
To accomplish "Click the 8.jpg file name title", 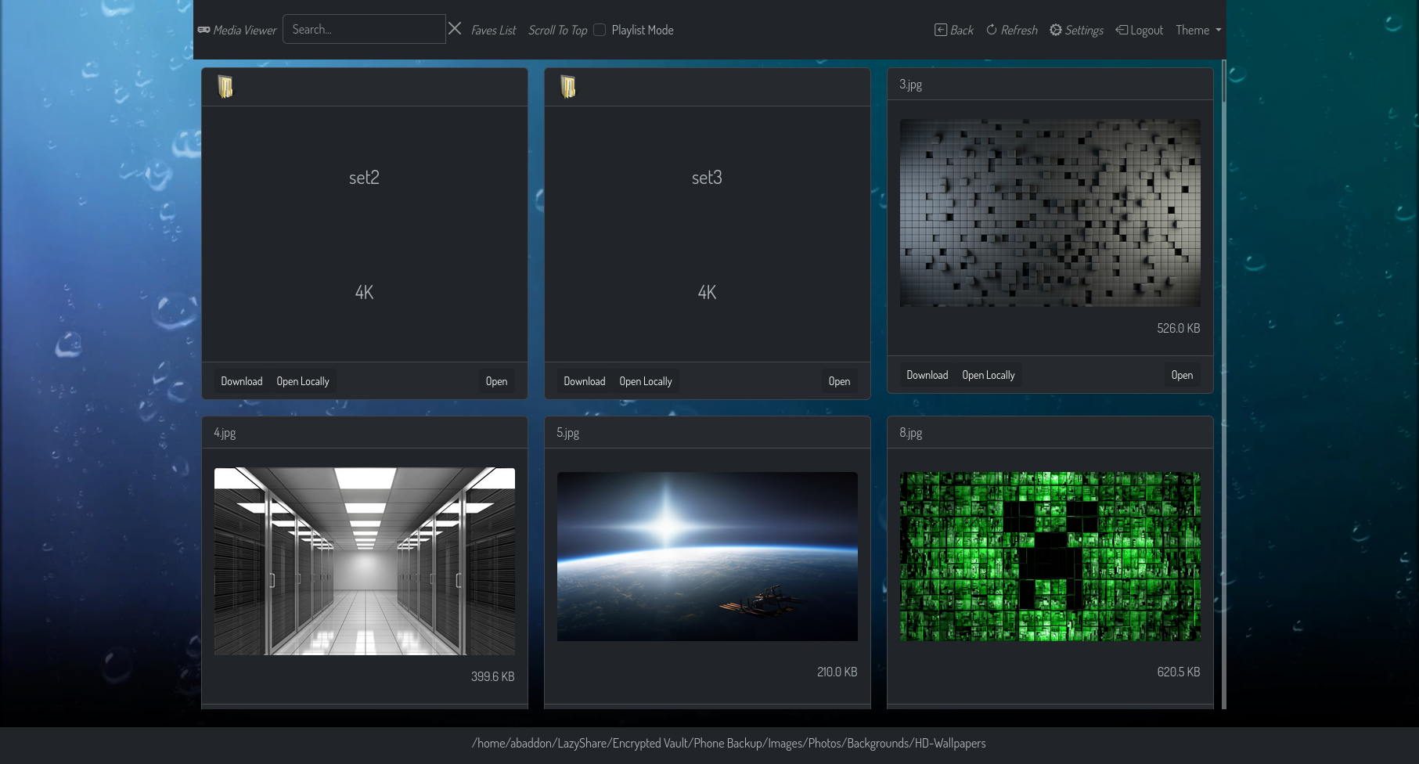I will (910, 433).
